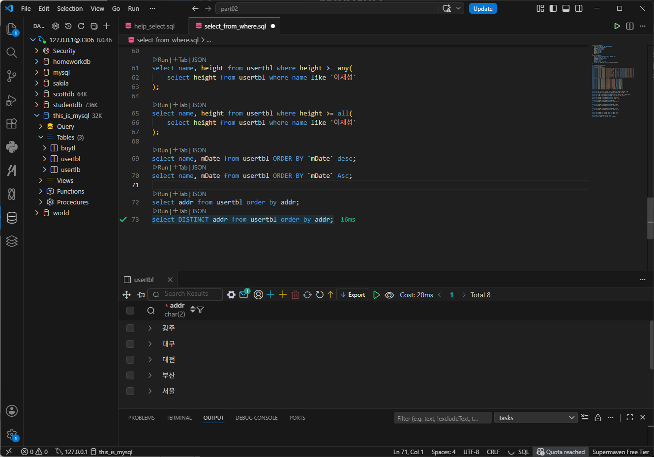Viewport: 654px width, 457px height.
Task: Open Manage gear in activity bar
Action: coord(12,434)
